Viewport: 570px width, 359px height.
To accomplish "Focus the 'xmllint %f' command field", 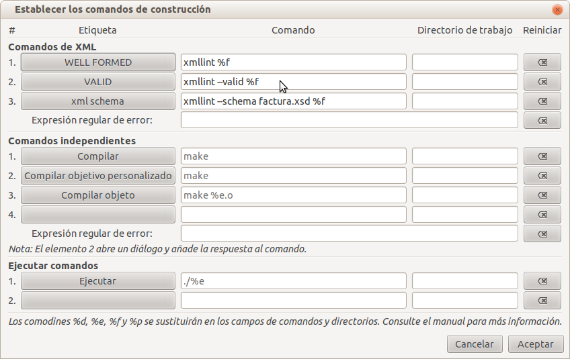I will (x=293, y=62).
